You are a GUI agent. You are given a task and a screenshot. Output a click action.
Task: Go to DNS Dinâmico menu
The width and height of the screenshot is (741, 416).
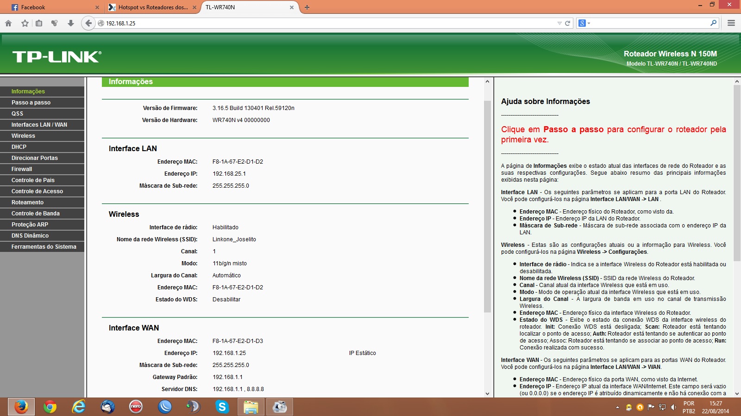pyautogui.click(x=42, y=236)
